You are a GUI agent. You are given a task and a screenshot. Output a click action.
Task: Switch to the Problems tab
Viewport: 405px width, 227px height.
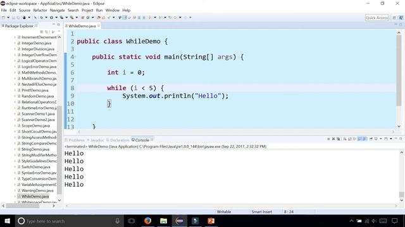75,140
